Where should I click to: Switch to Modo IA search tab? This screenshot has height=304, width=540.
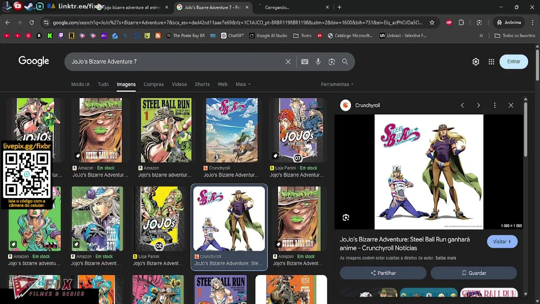click(80, 84)
